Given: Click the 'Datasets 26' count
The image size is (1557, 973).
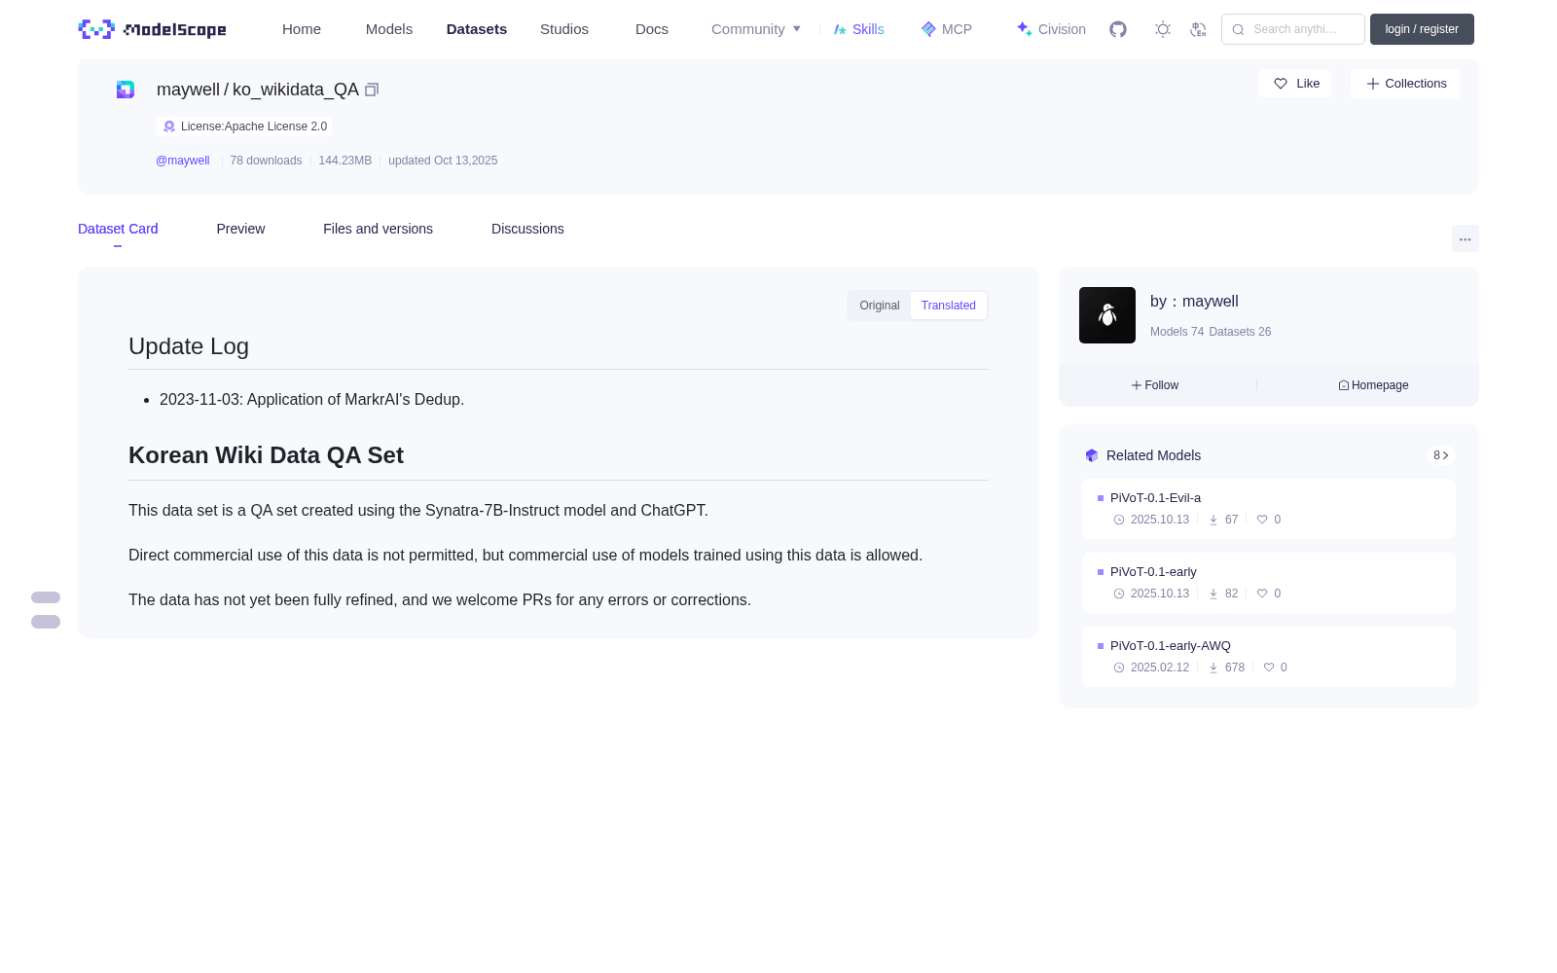Looking at the screenshot, I should pyautogui.click(x=1240, y=332).
